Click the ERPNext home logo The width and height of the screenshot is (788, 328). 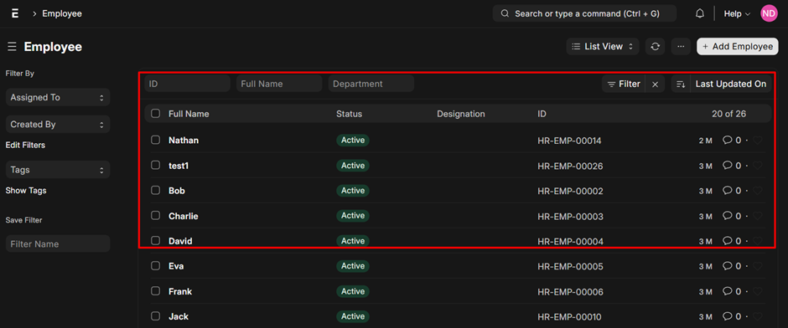(x=15, y=13)
